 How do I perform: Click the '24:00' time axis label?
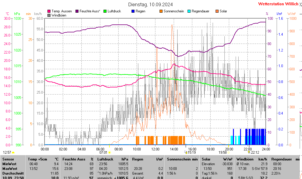tap(266, 149)
